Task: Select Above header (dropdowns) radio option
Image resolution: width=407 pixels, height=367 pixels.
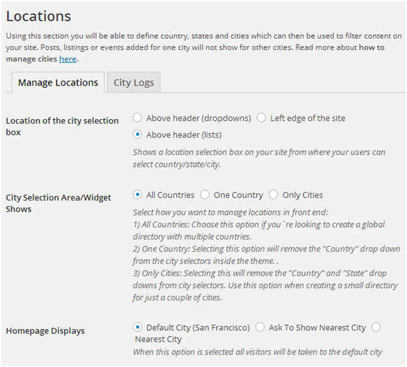Action: pyautogui.click(x=137, y=118)
